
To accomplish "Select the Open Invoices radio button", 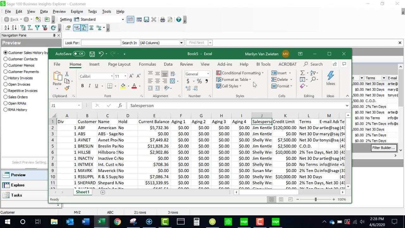I will click(6, 84).
